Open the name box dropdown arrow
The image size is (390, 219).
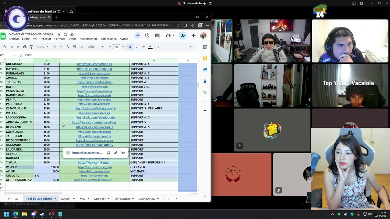(14, 55)
